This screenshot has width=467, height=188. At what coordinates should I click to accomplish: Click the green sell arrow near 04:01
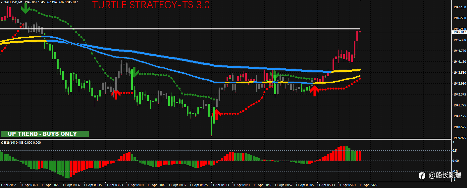[133, 72]
